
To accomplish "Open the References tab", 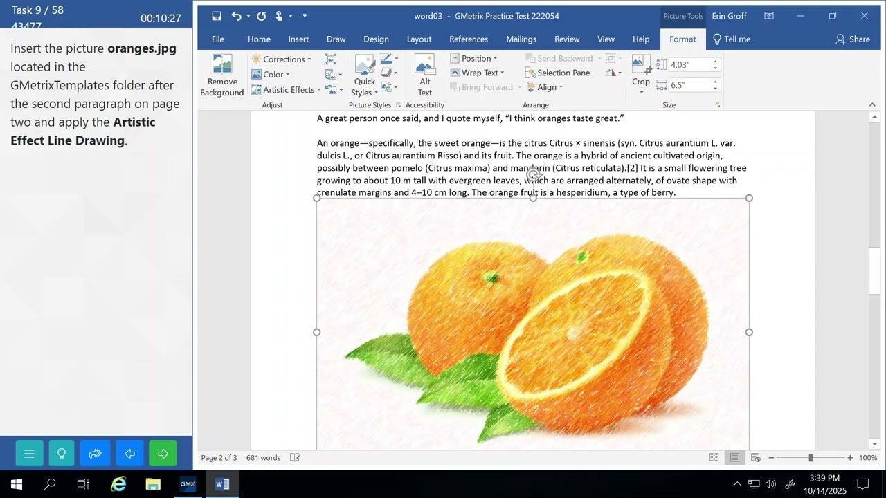I will pyautogui.click(x=469, y=39).
